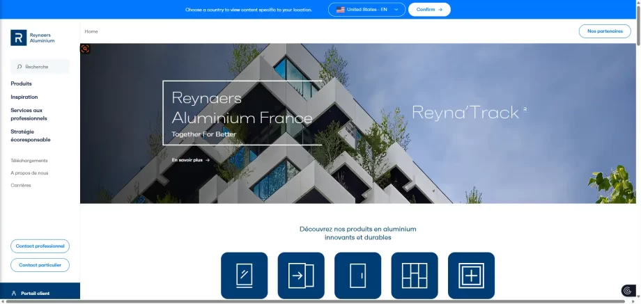Open Services aux professionnels menu
This screenshot has height=304, width=641.
(x=29, y=114)
